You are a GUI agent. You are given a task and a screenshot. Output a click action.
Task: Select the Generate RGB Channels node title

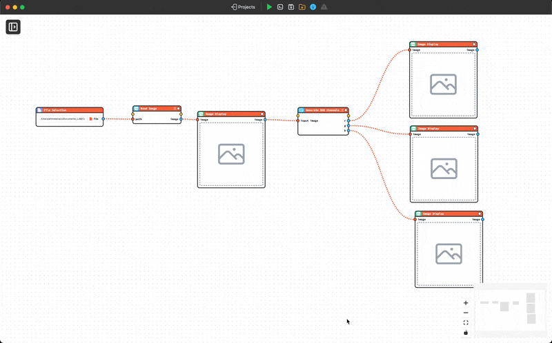[321, 110]
